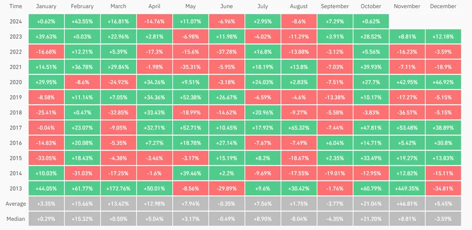472x230 pixels.
Task: Select the Time column header
Action: coord(15,6)
